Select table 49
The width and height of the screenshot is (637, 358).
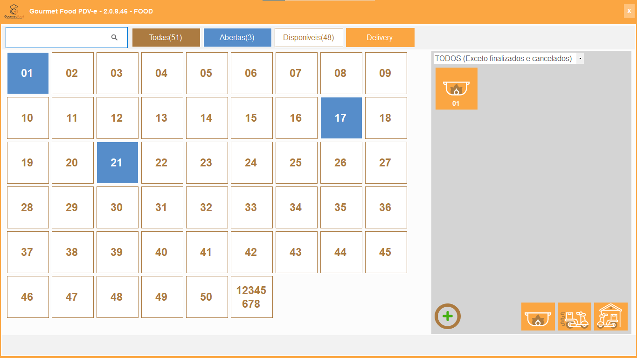(162, 297)
